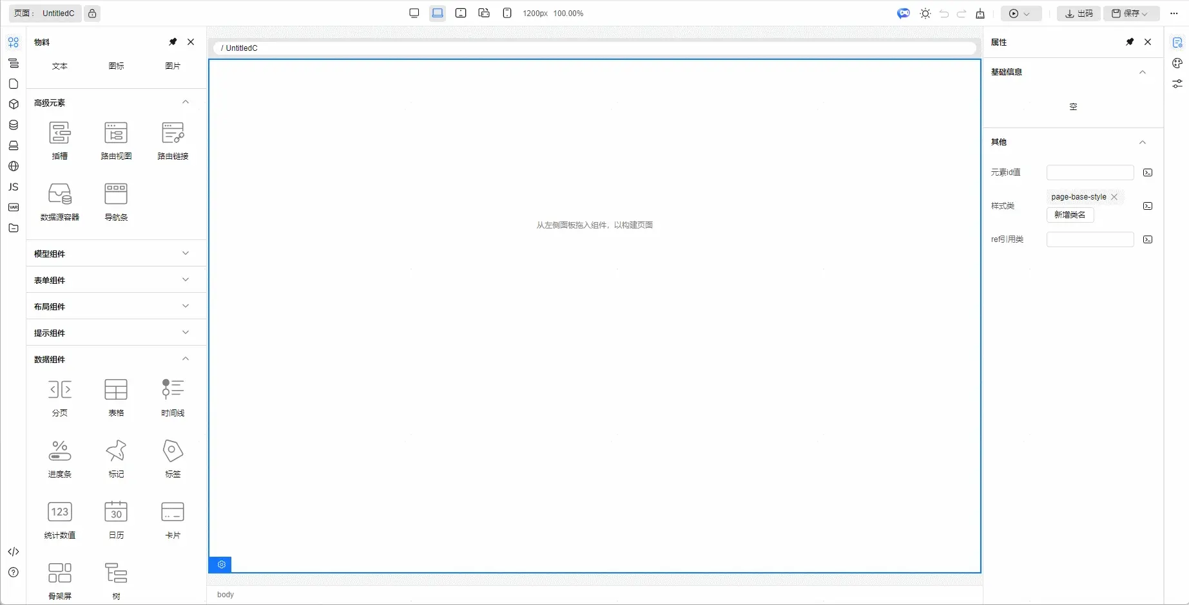Select the 导航条 component icon

(x=116, y=201)
